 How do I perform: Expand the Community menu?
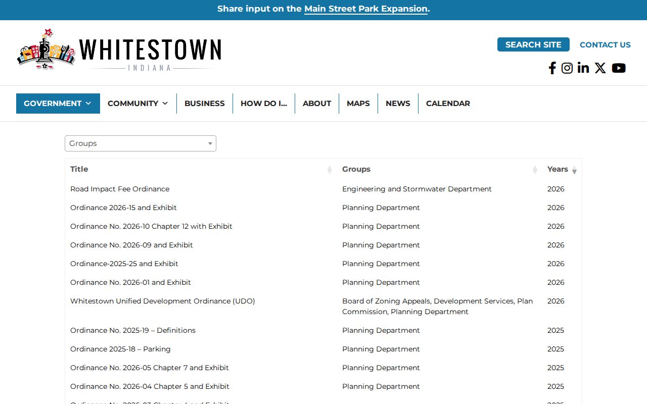coord(138,104)
